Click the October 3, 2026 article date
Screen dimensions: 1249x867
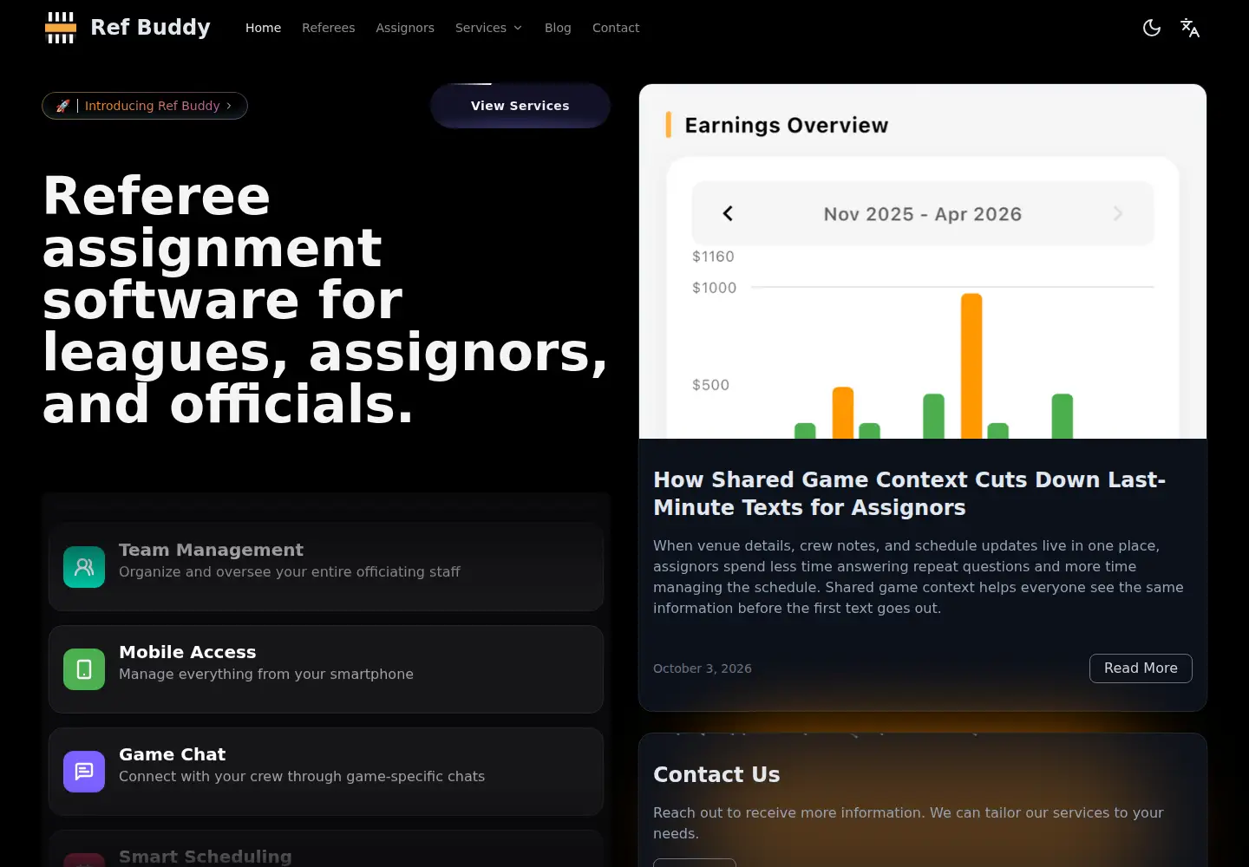[x=703, y=668]
